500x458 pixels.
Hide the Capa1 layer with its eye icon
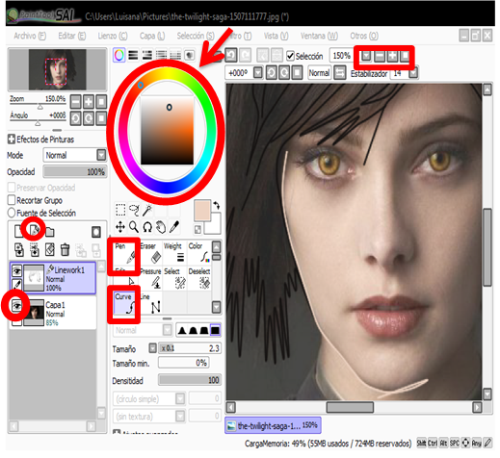pyautogui.click(x=16, y=306)
